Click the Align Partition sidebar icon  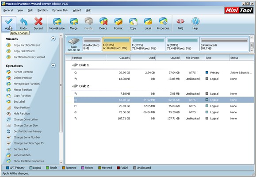point(8,108)
